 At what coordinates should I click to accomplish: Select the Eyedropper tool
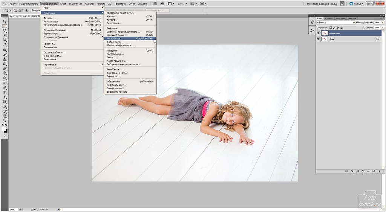click(x=5, y=44)
